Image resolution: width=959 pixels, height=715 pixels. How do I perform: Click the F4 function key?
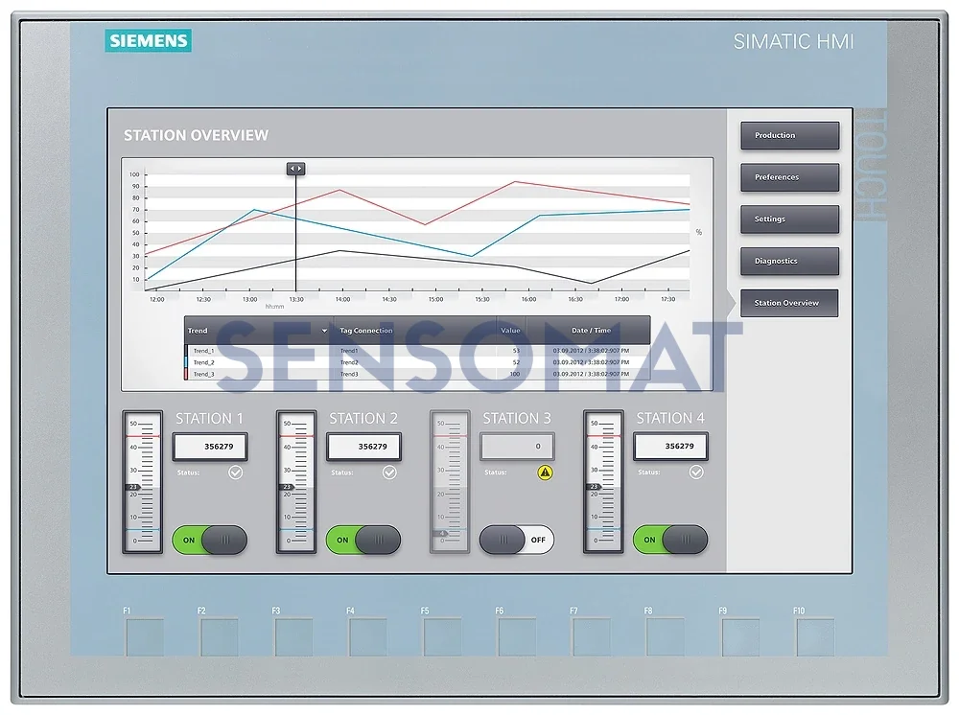pyautogui.click(x=368, y=637)
